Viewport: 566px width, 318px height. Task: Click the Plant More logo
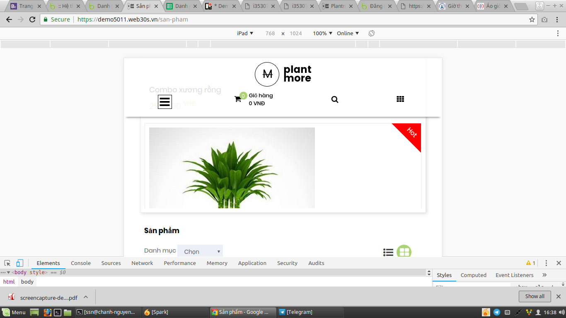pyautogui.click(x=283, y=74)
